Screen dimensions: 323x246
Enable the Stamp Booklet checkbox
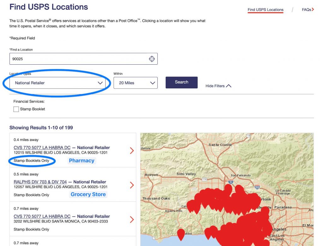click(x=16, y=109)
